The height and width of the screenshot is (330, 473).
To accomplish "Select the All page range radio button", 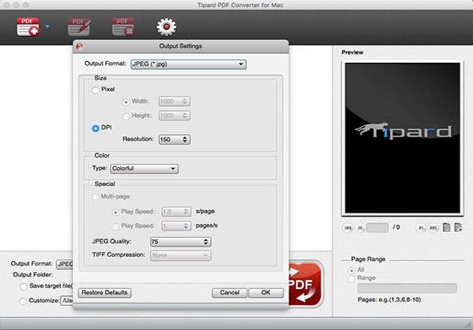I will point(351,271).
